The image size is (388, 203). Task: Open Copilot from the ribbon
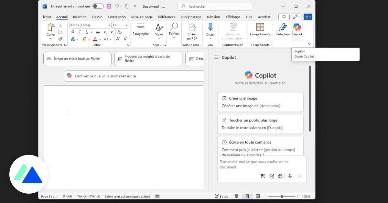[x=297, y=30]
